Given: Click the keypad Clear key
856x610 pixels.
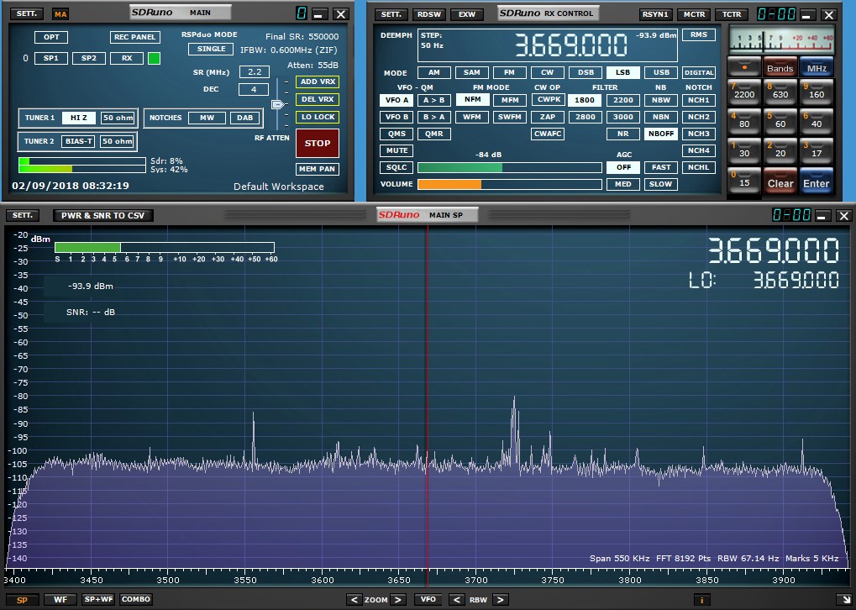Looking at the screenshot, I should coord(780,181).
